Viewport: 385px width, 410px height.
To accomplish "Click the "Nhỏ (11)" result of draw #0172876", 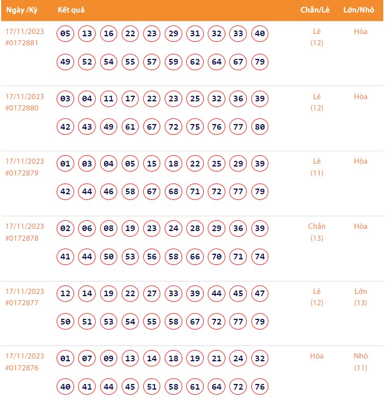I will (361, 362).
